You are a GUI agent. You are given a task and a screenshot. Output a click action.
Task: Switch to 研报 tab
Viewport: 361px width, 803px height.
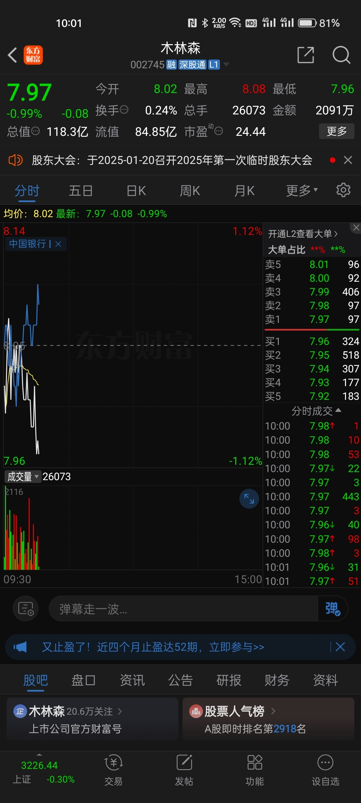[229, 681]
